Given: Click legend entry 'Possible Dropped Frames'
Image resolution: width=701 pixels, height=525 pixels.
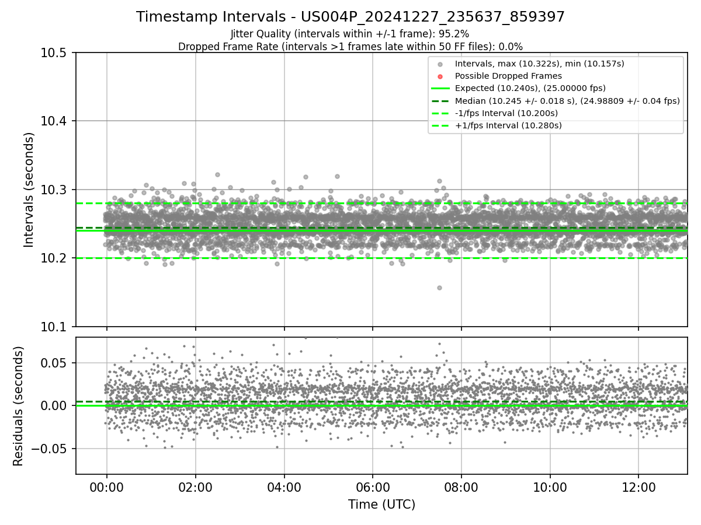Looking at the screenshot, I should click(508, 76).
